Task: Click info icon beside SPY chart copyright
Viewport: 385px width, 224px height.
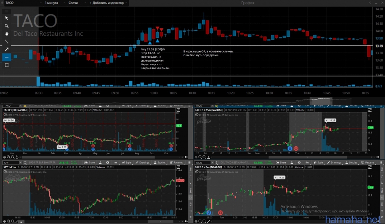Action: tap(5, 172)
